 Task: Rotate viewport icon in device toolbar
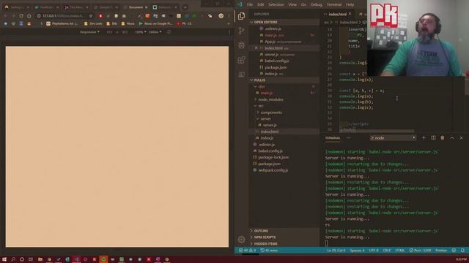(169, 32)
